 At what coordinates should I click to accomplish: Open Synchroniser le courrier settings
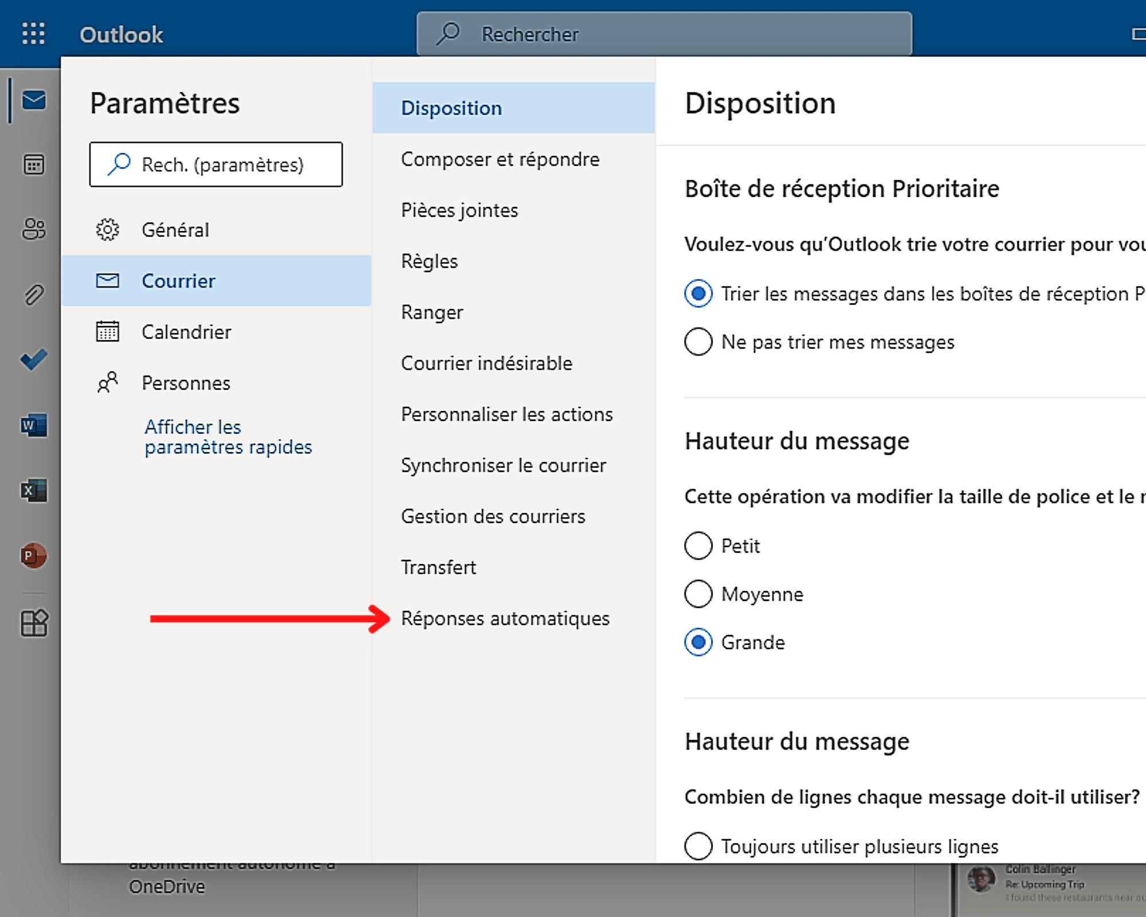pos(513,465)
